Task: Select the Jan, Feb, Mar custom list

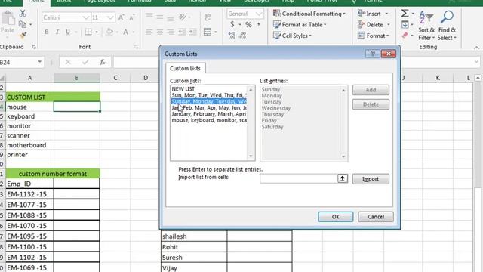Action: click(209, 107)
